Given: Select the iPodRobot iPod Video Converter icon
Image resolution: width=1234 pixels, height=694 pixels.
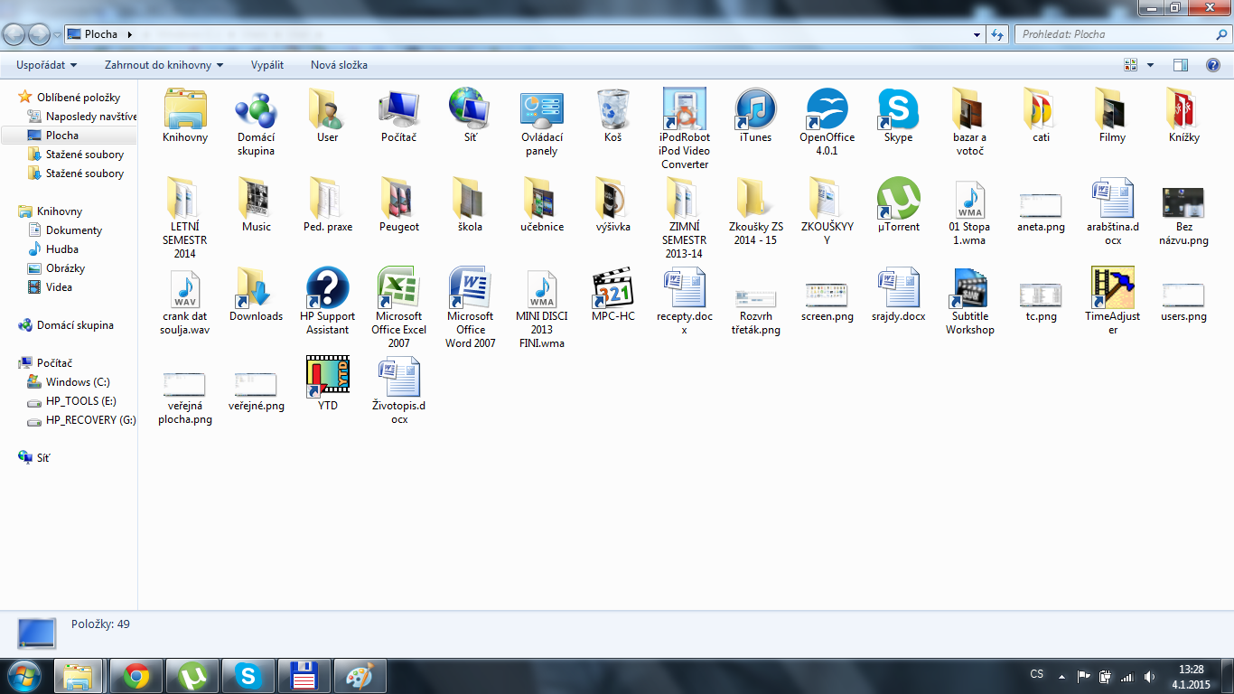Looking at the screenshot, I should (685, 109).
